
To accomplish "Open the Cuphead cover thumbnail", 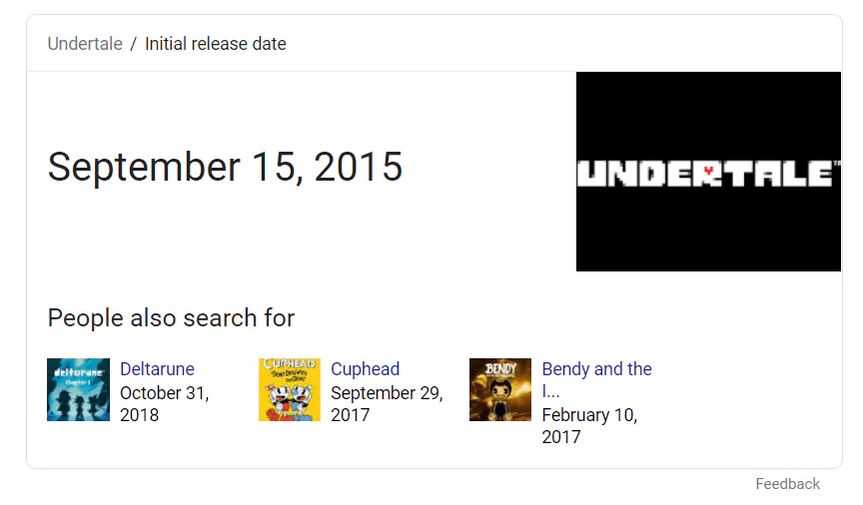I will click(289, 389).
